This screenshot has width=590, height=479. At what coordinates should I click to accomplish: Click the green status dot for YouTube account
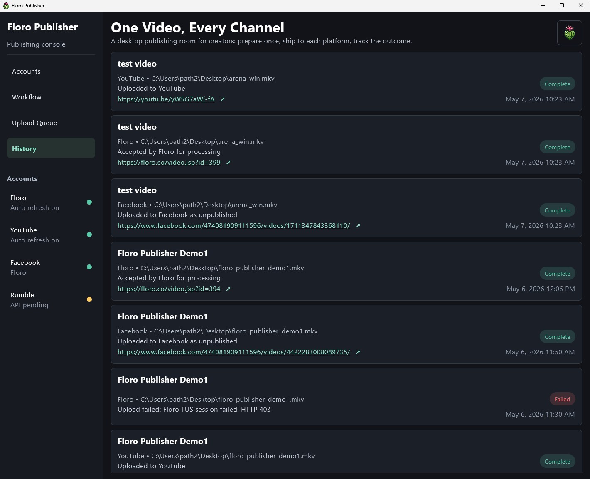pyautogui.click(x=89, y=235)
